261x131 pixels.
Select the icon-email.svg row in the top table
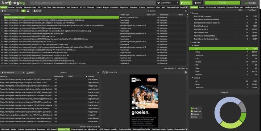pos(94,36)
